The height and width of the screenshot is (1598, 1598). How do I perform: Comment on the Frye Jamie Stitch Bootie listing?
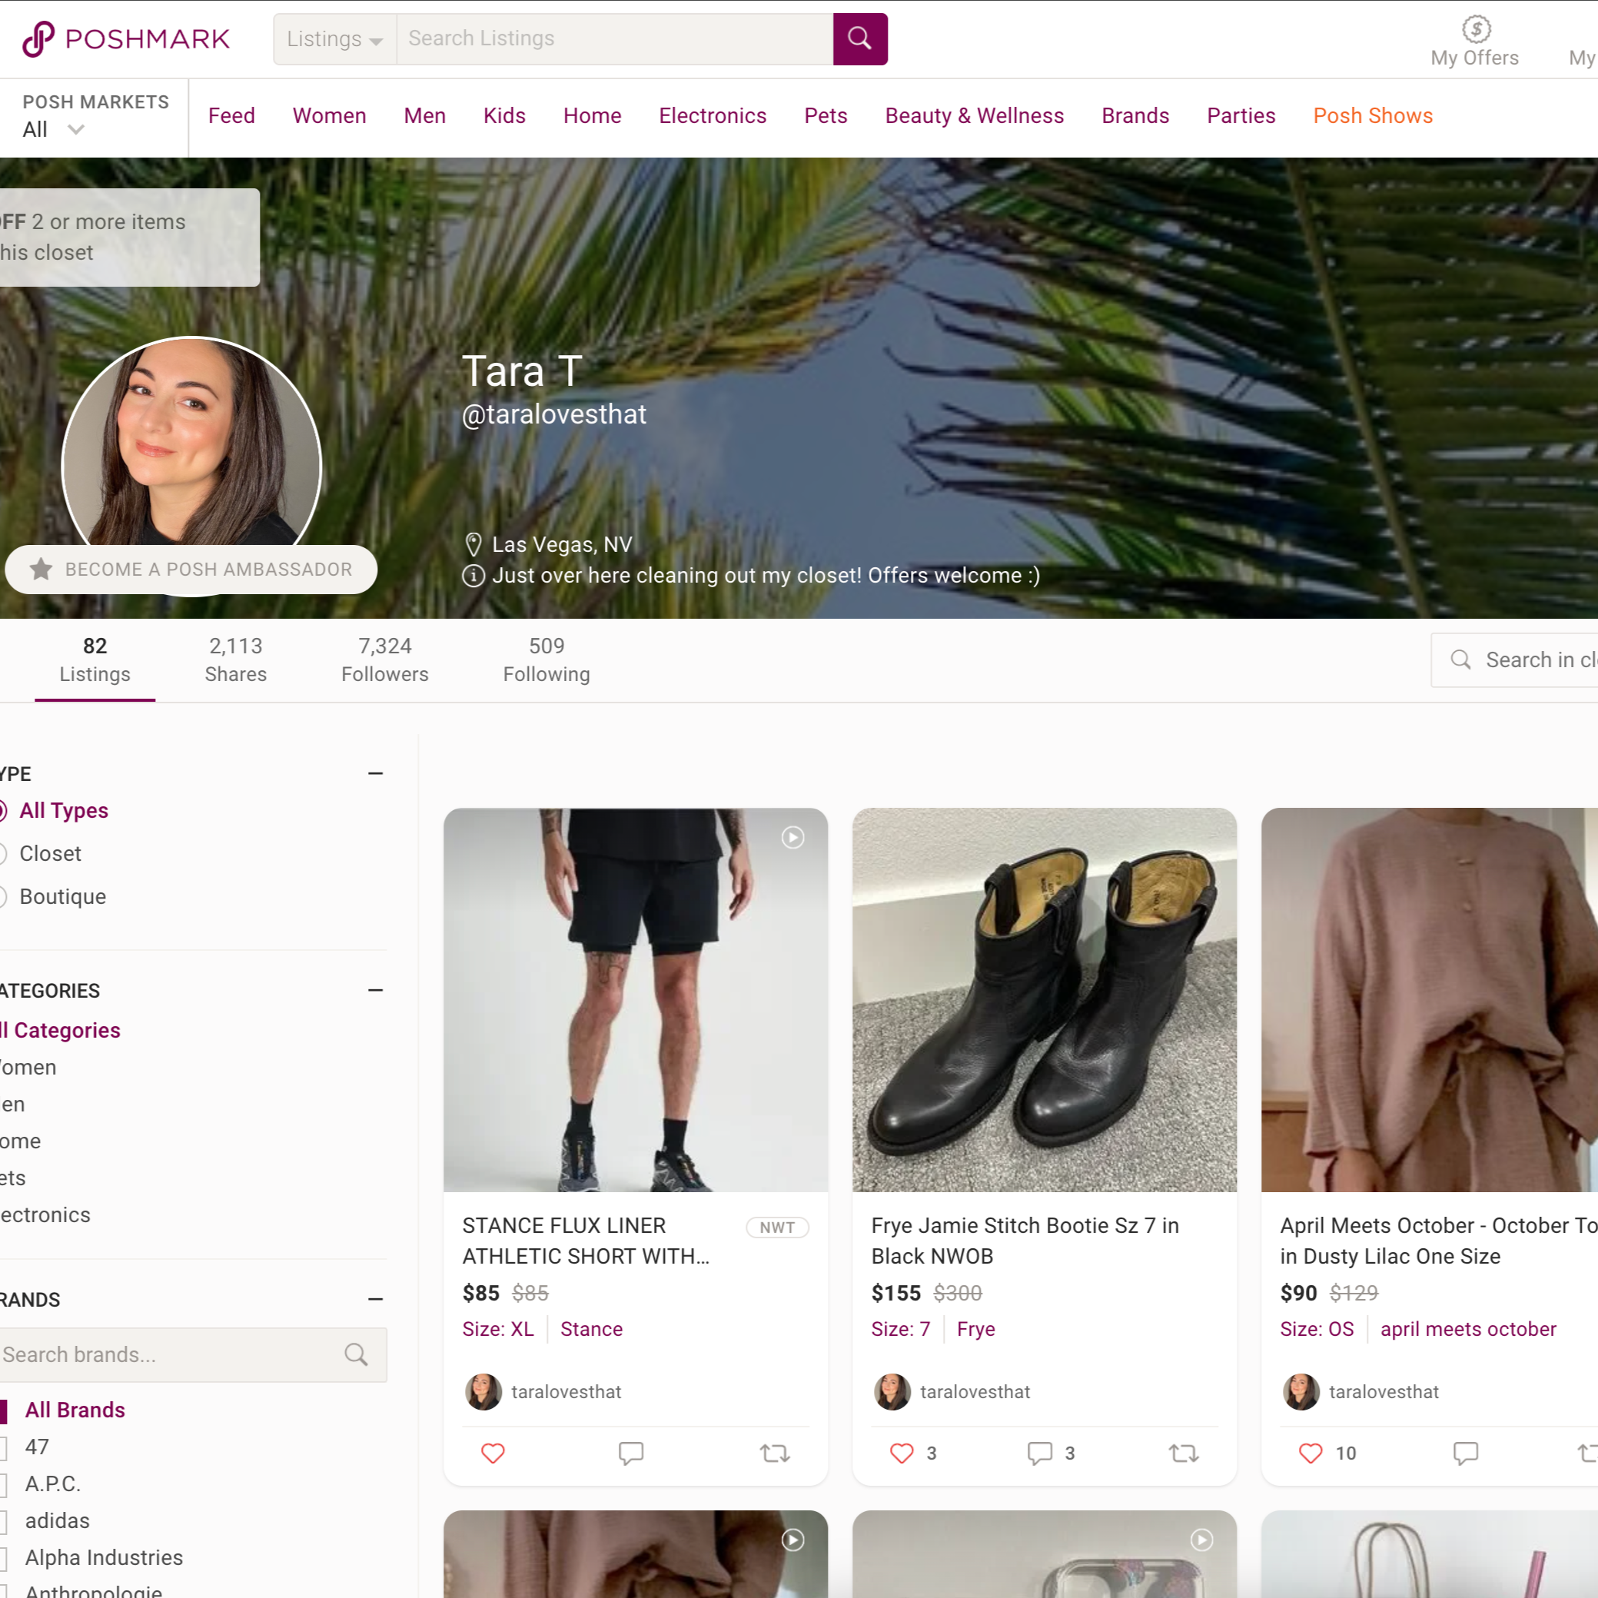[1040, 1453]
